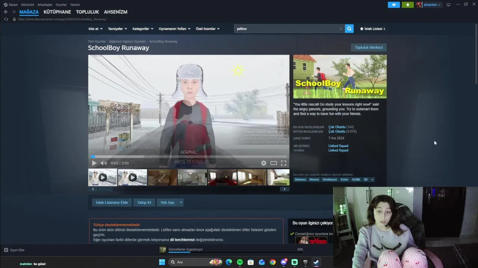Switch to KÜTÜPHANE tab
Viewport: 478px width, 268px height.
tap(57, 12)
